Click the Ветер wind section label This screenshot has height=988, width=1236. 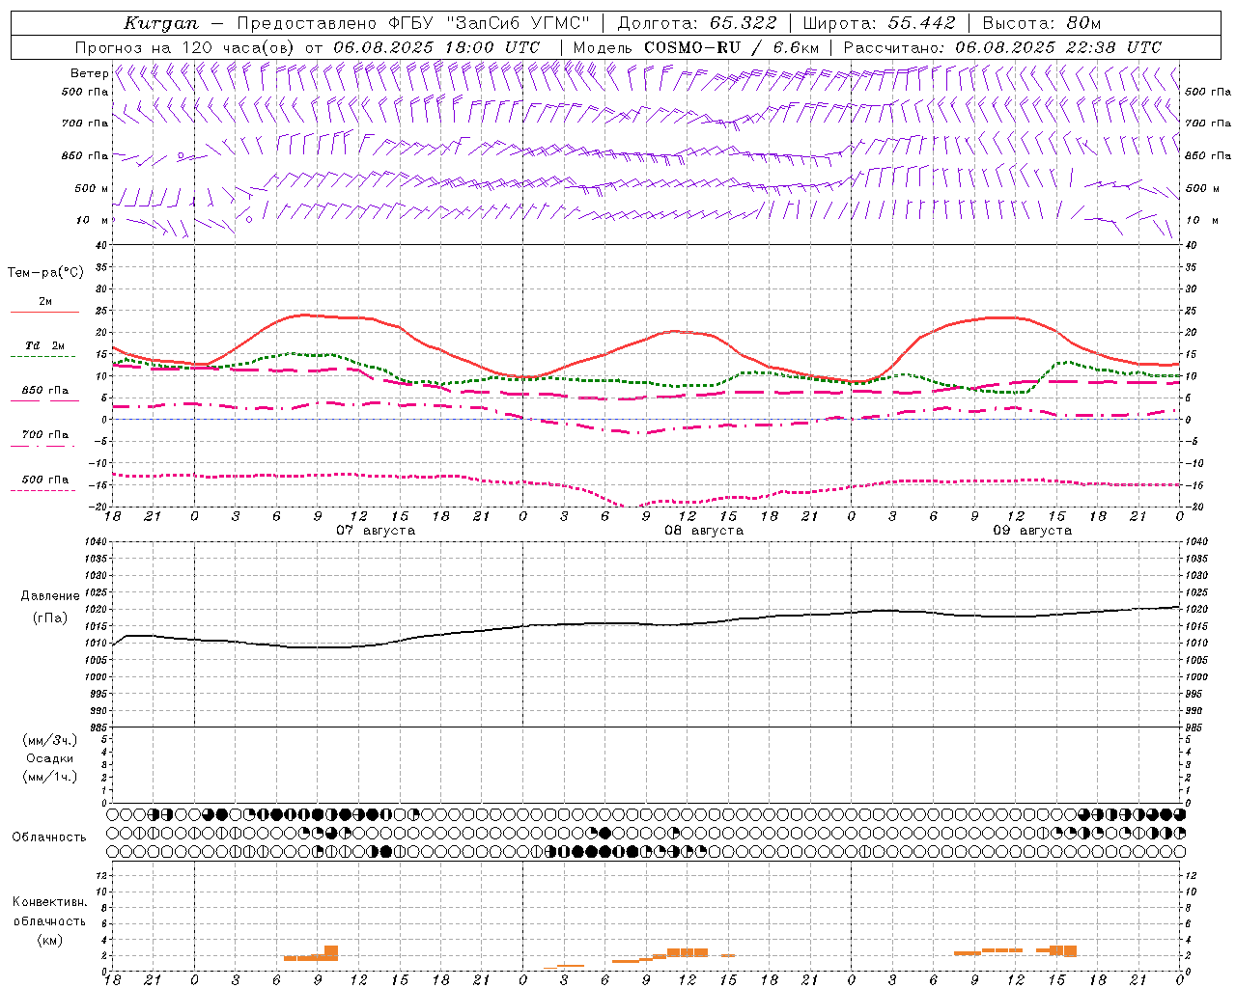[x=89, y=73]
